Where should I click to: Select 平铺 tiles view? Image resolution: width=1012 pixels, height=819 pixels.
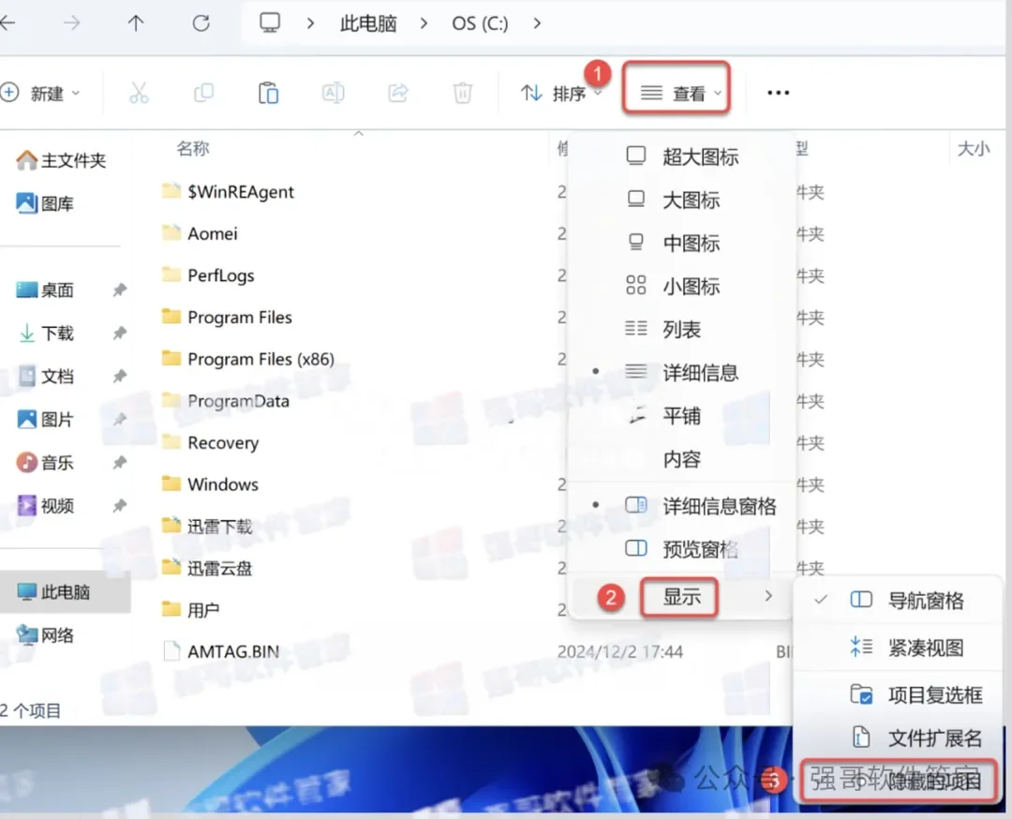[x=681, y=416]
